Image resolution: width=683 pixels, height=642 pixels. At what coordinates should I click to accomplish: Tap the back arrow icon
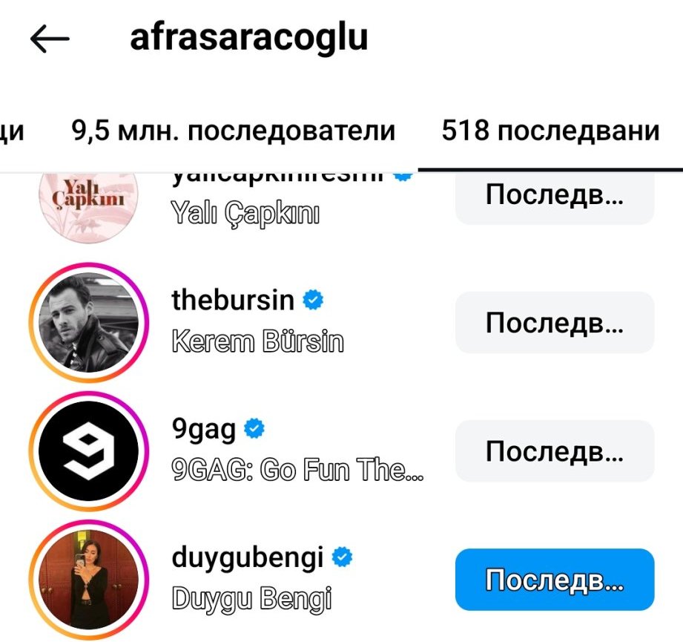point(50,39)
